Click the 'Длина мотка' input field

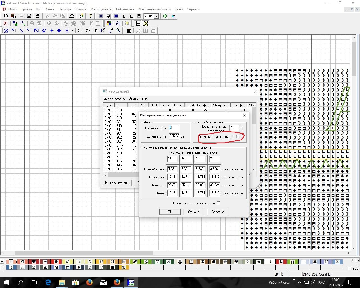pos(174,136)
